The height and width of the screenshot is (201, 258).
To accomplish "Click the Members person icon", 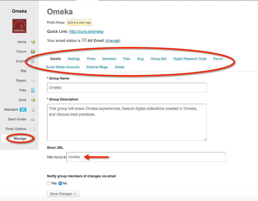I will pos(33,110).
